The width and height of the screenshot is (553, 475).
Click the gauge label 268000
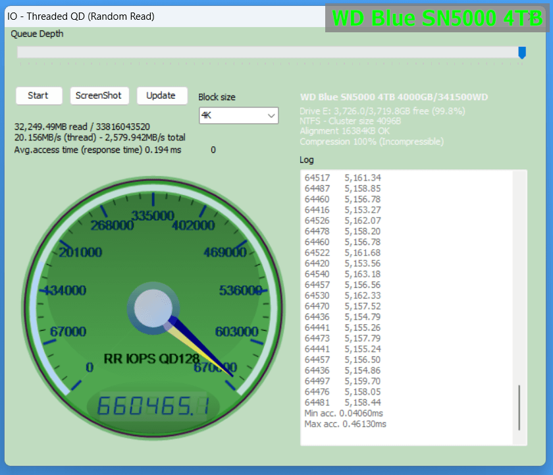click(112, 225)
